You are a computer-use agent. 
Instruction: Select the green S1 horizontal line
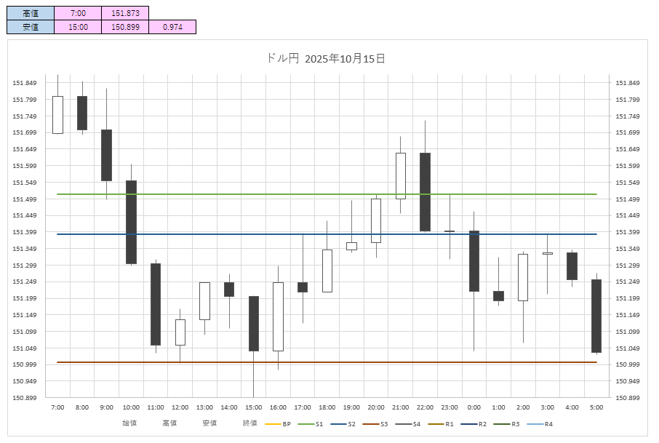(218, 194)
